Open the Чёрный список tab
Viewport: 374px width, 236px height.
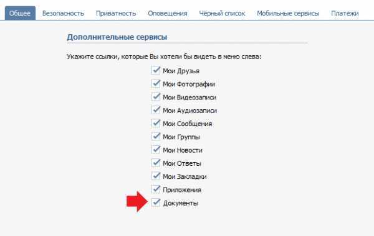tap(222, 13)
